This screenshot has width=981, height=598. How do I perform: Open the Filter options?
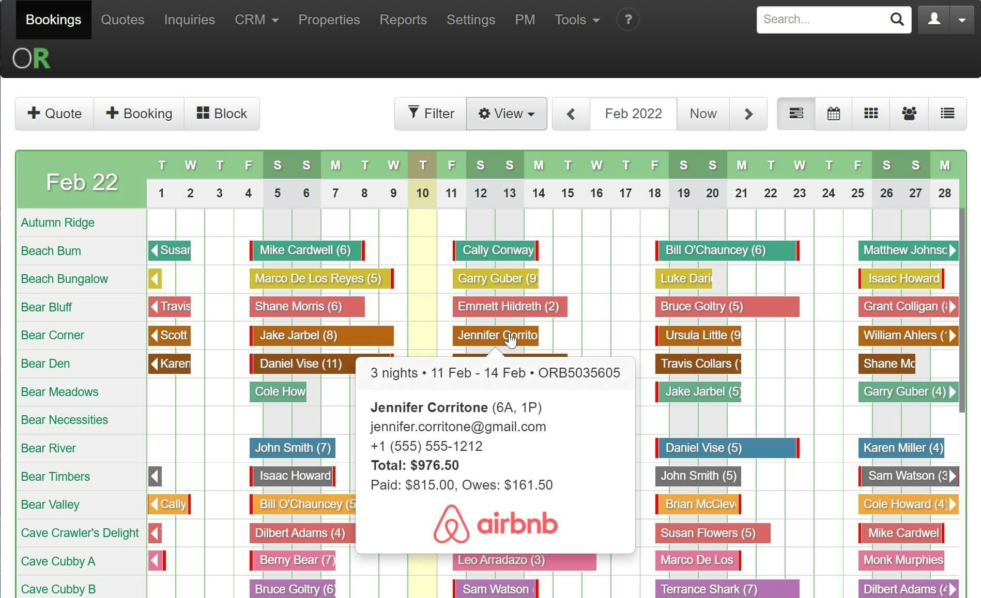(x=431, y=114)
